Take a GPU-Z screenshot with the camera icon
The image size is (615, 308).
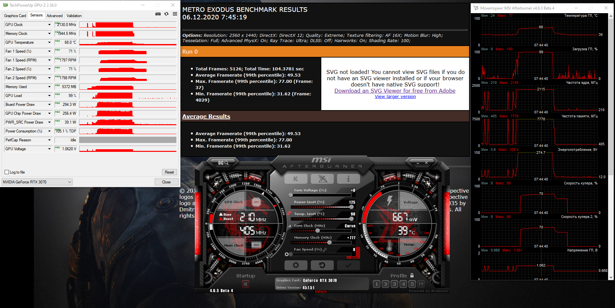pos(158,14)
